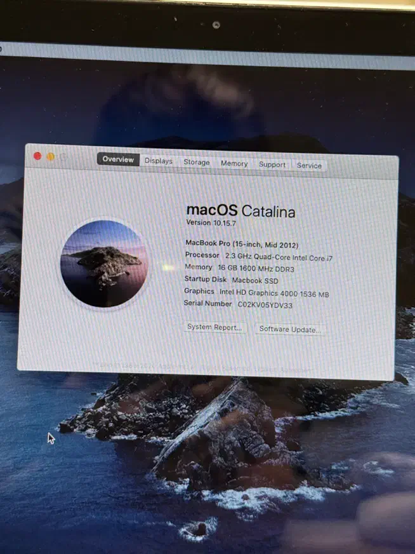Click the System Report button
Image resolution: width=415 pixels, height=554 pixels.
[214, 327]
